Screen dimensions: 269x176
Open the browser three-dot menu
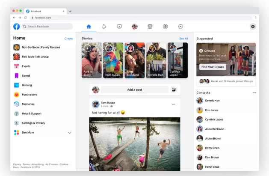pyautogui.click(x=256, y=18)
